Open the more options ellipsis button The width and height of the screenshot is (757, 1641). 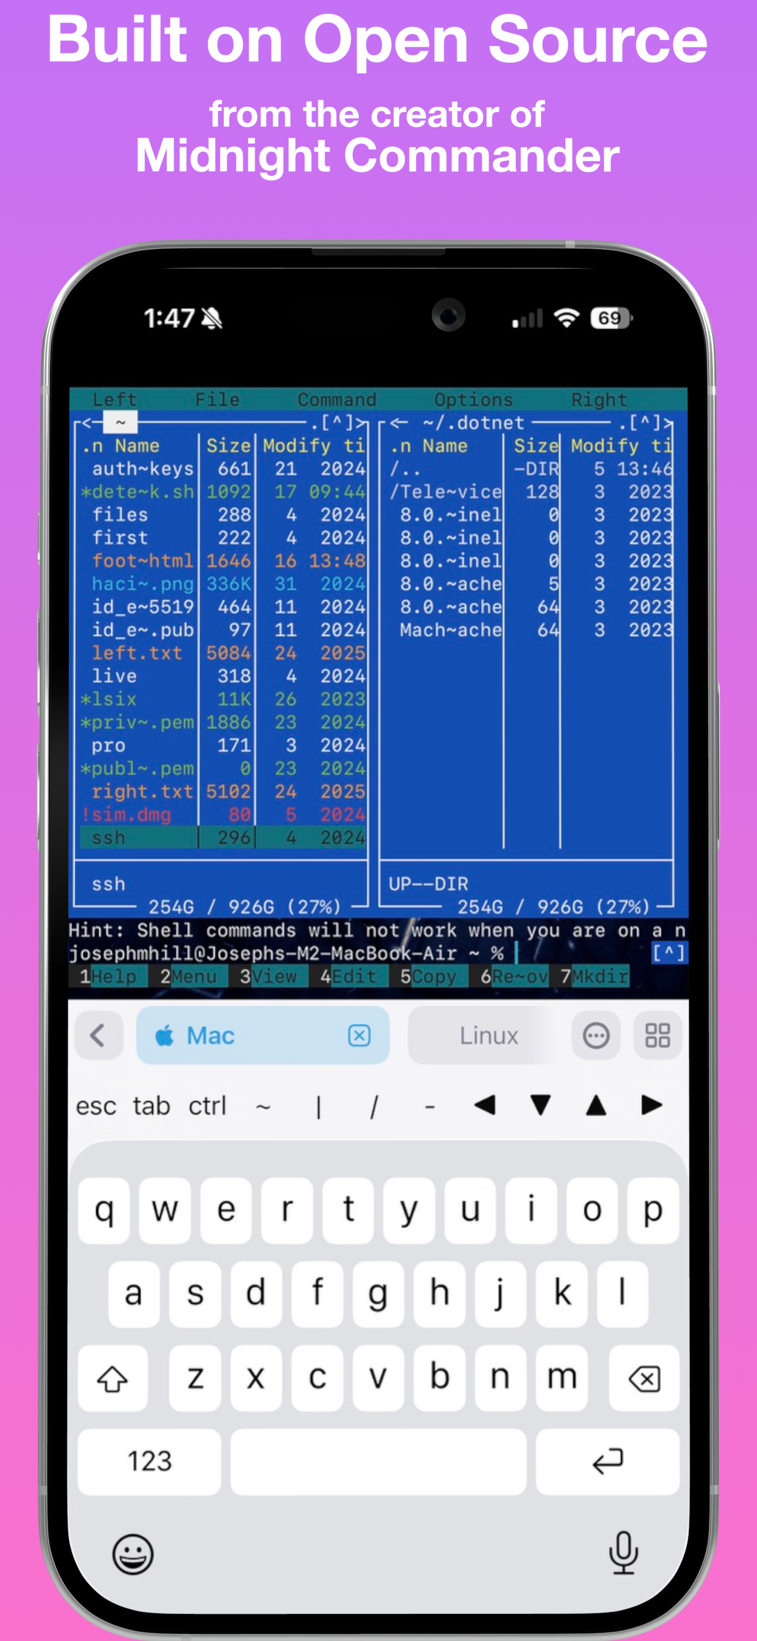(596, 1035)
